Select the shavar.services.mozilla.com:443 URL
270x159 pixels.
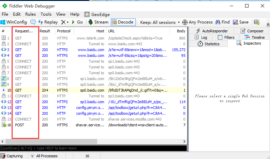click(135, 119)
